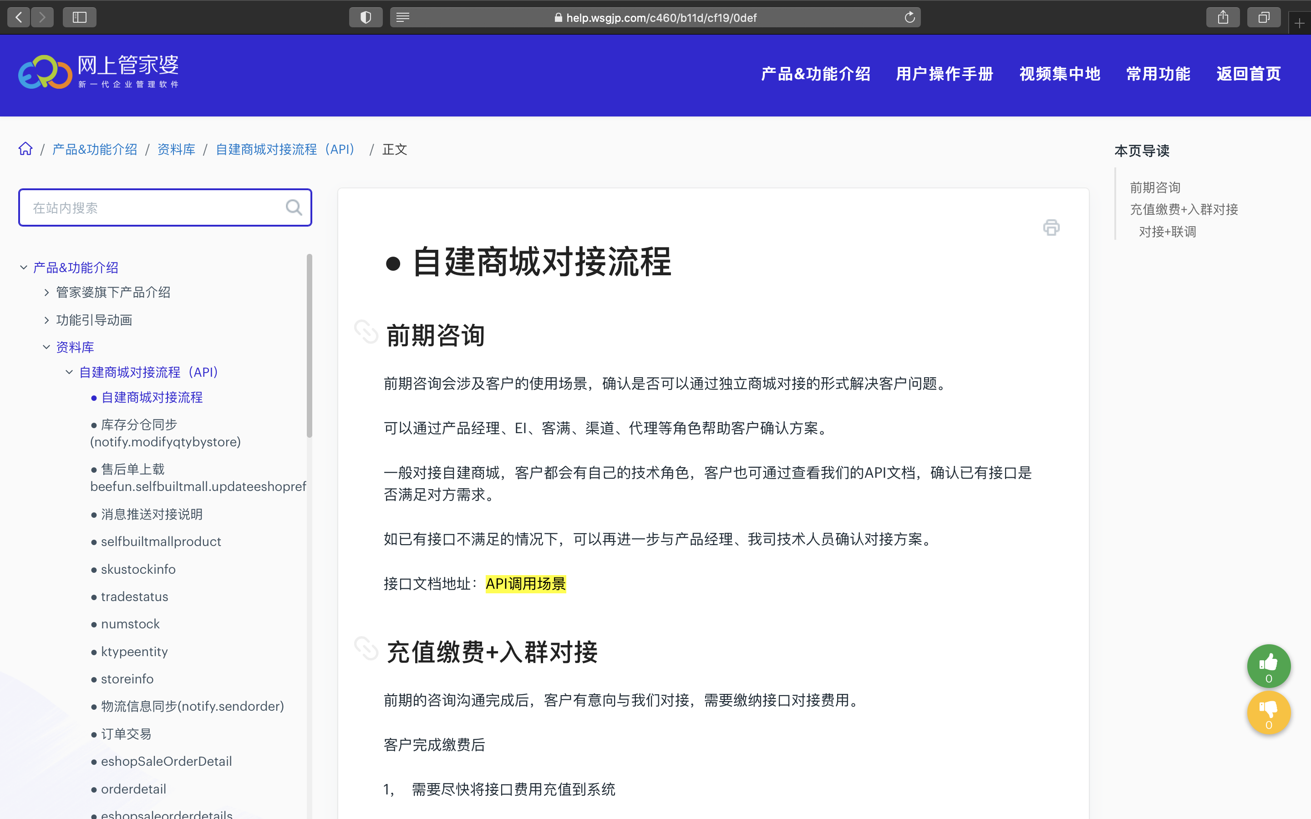Toggle the Safari sidebar icon
This screenshot has height=819, width=1311.
(x=80, y=17)
